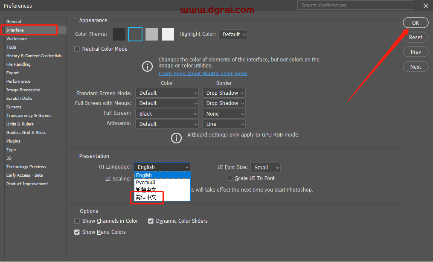Screen dimensions: 433x262
Task: Choose the dark gray color theme swatch
Action: click(135, 34)
